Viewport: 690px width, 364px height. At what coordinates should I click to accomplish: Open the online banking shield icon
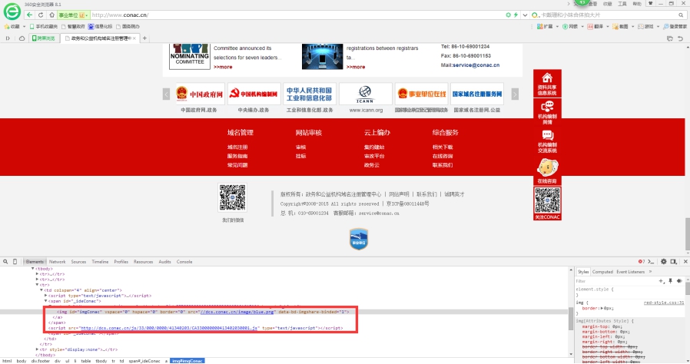565,26
